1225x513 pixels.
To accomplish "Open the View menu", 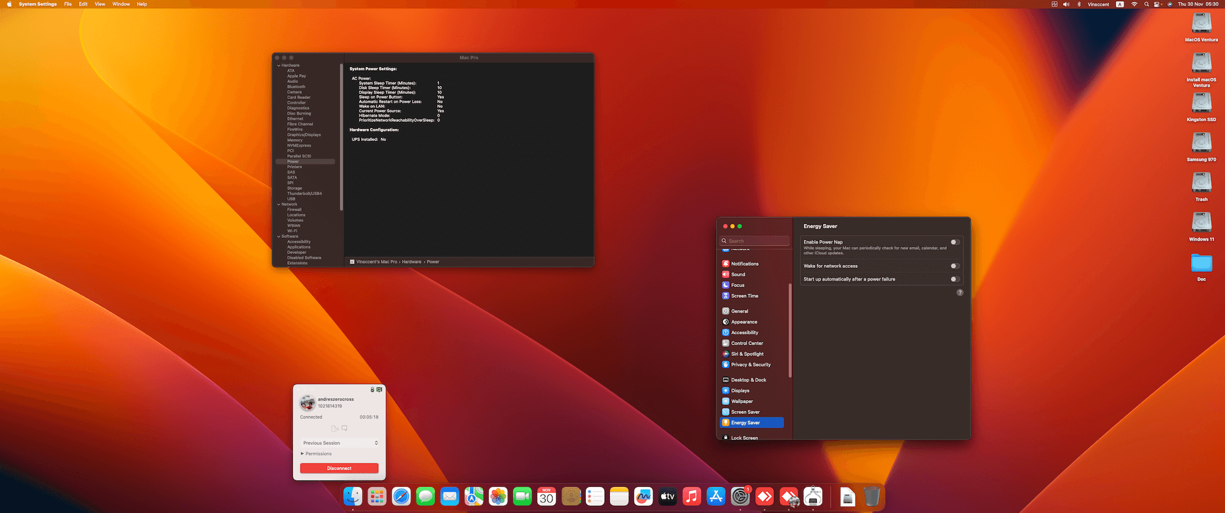I will click(100, 4).
